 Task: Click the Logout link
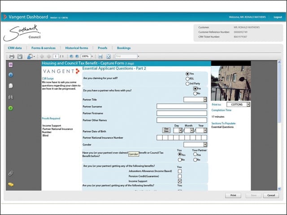278,17
